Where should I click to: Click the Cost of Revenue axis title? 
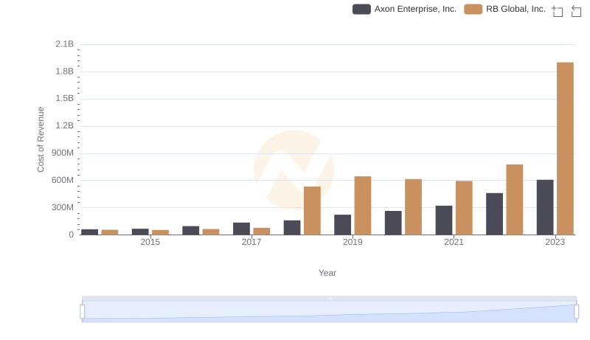(41, 139)
